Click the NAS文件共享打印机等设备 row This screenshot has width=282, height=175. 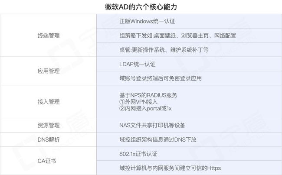(189, 125)
